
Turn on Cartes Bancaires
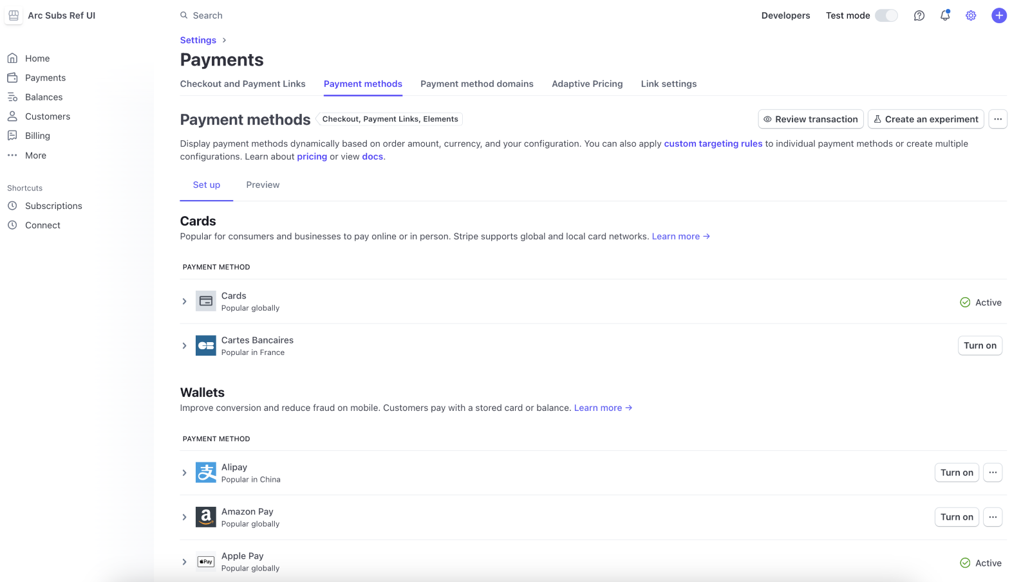[980, 345]
